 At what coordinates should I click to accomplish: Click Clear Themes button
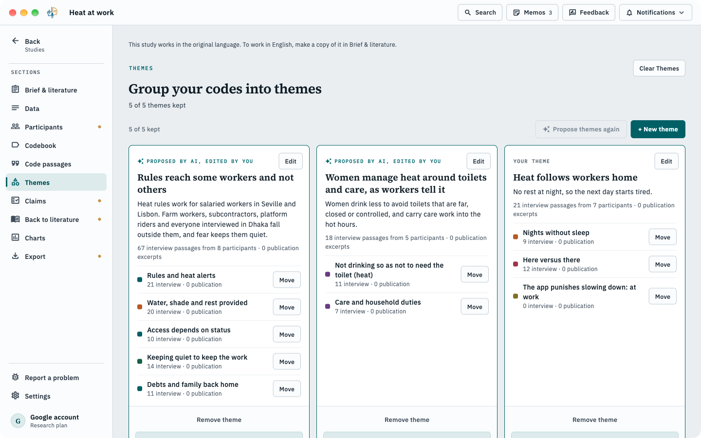(659, 68)
